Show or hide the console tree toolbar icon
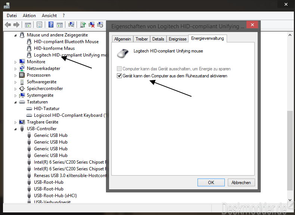The height and width of the screenshot is (215, 295). (x=28, y=25)
